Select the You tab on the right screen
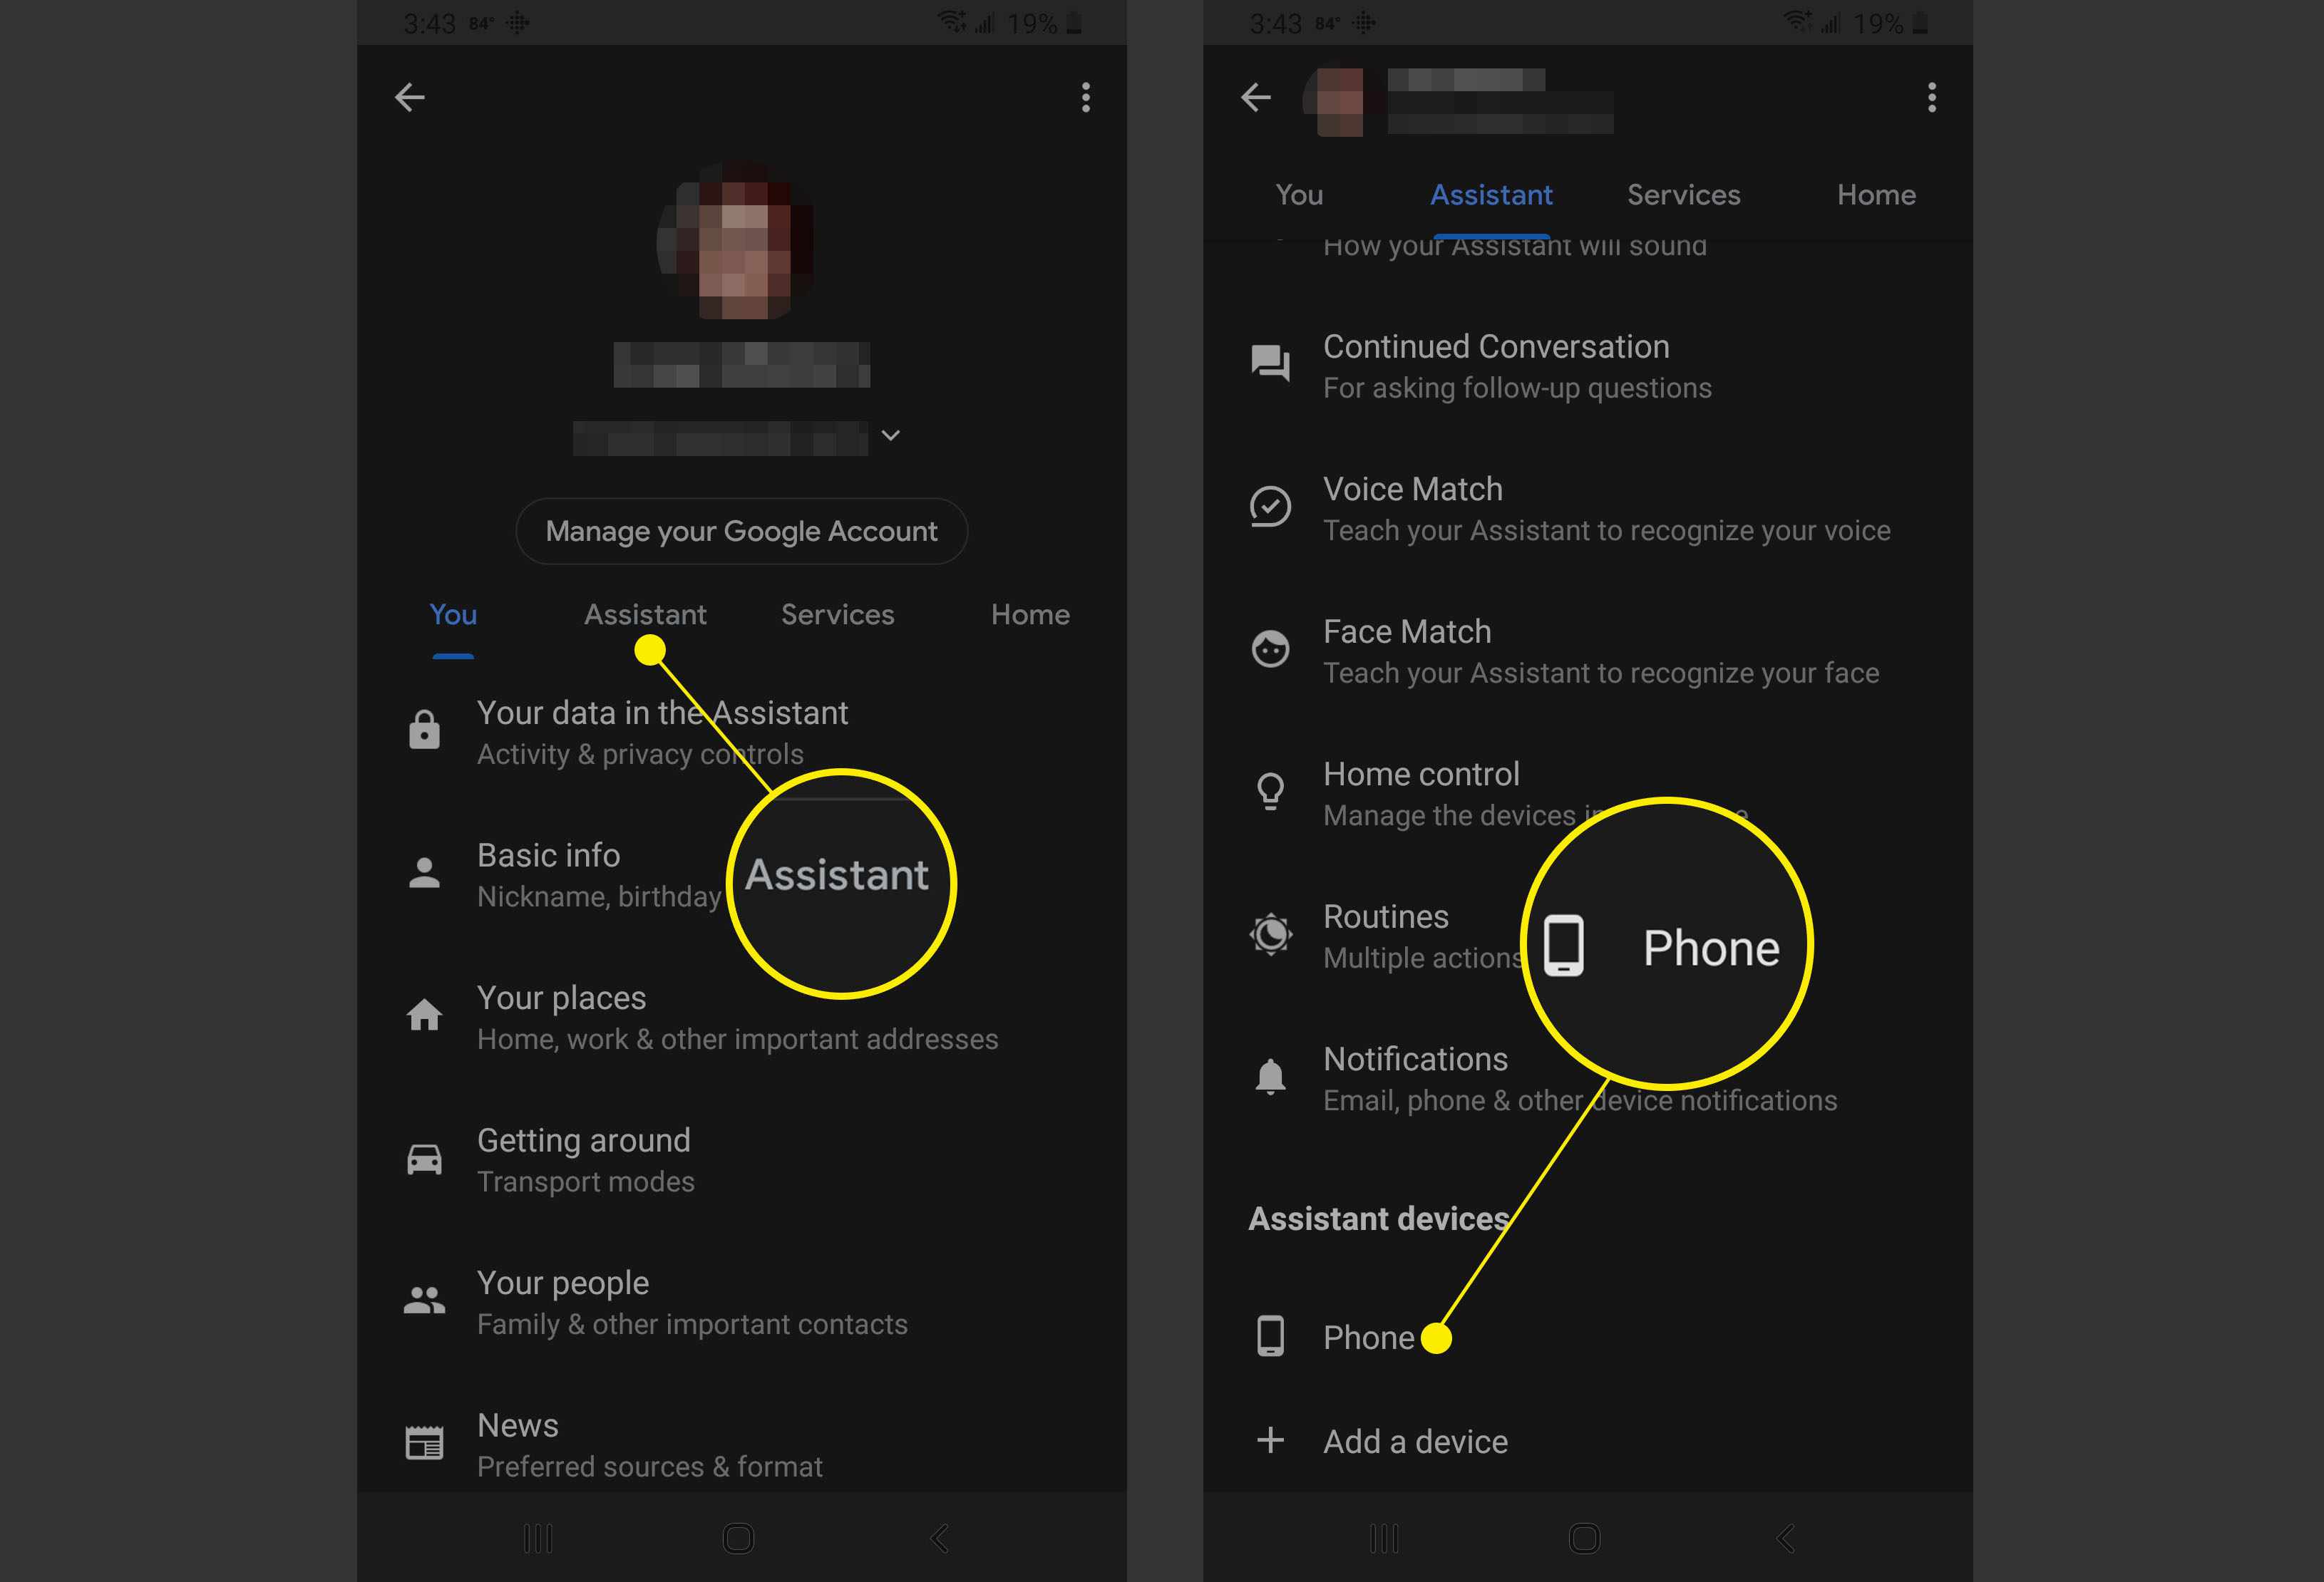Image resolution: width=2324 pixels, height=1582 pixels. (x=1299, y=195)
